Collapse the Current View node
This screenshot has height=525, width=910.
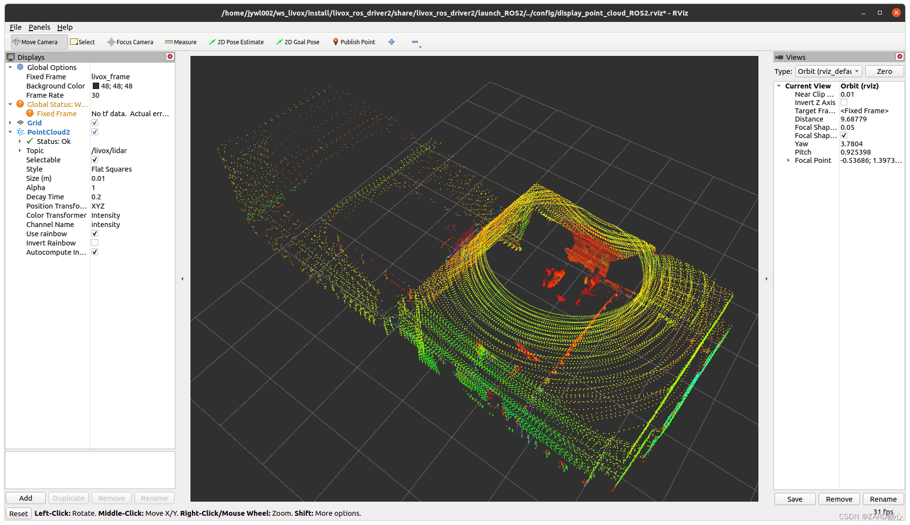(779, 86)
